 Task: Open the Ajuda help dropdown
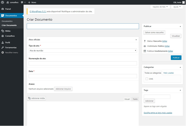[x=177, y=7]
